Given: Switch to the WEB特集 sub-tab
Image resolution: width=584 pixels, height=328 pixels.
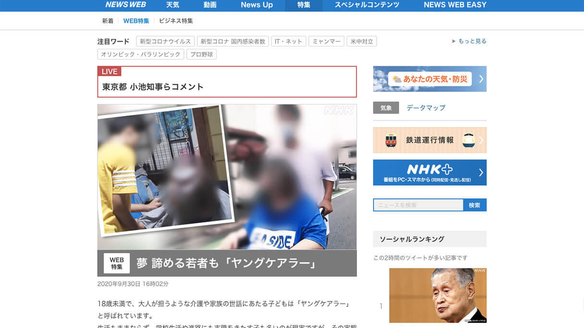Looking at the screenshot, I should 136,21.
